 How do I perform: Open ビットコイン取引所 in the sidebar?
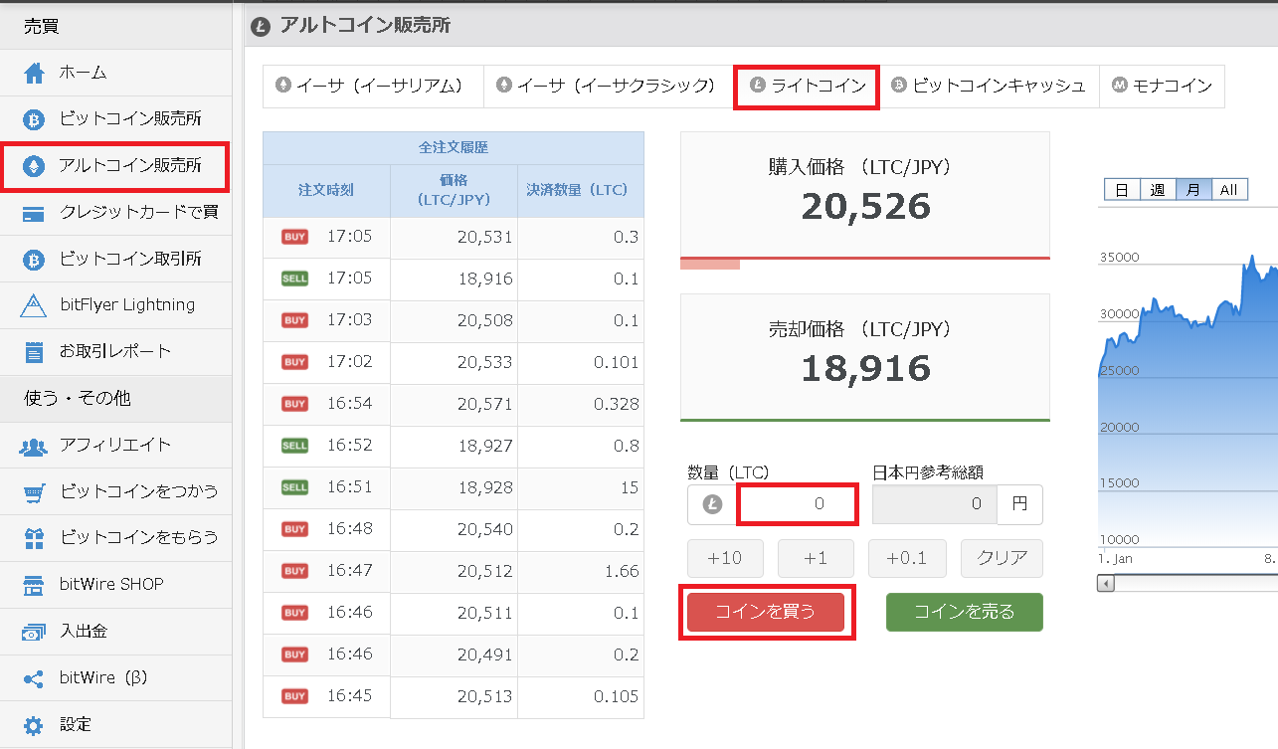pos(115,259)
